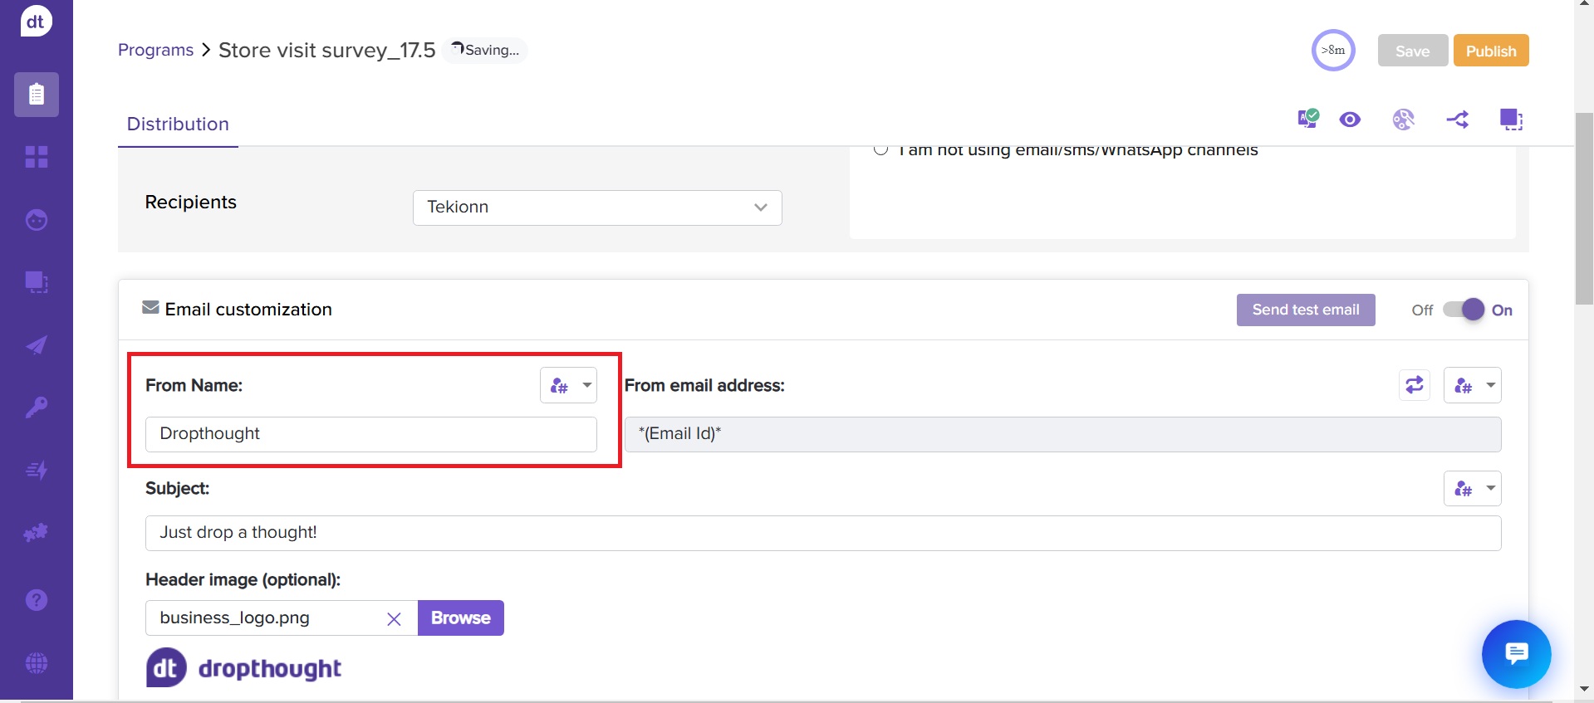The height and width of the screenshot is (703, 1594).
Task: Click the swap icon beside From email address
Action: (x=1414, y=385)
